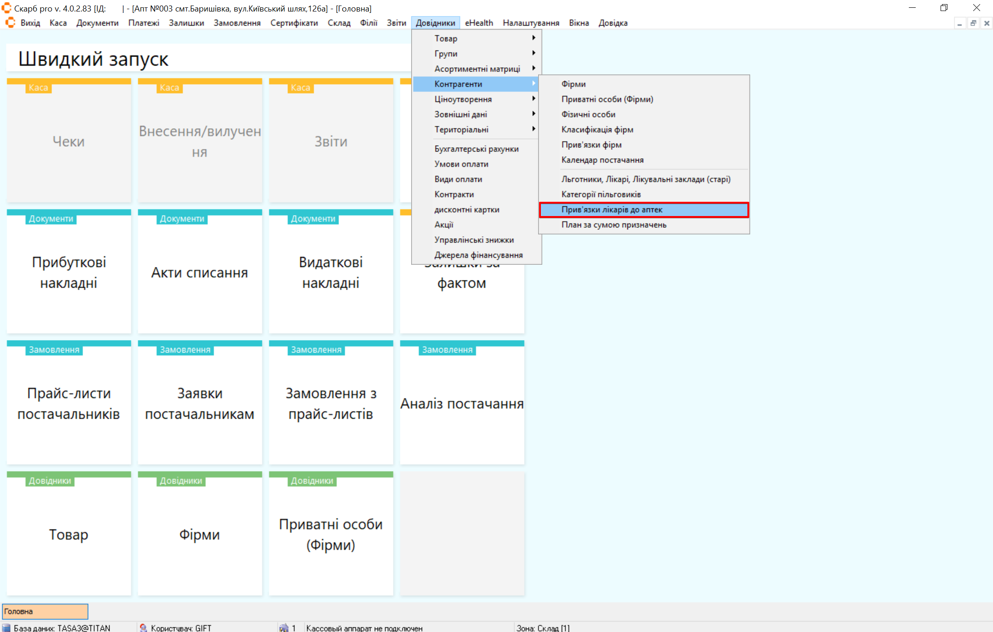This screenshot has height=632, width=993.
Task: Click the cash register icon in status bar
Action: pos(284,628)
